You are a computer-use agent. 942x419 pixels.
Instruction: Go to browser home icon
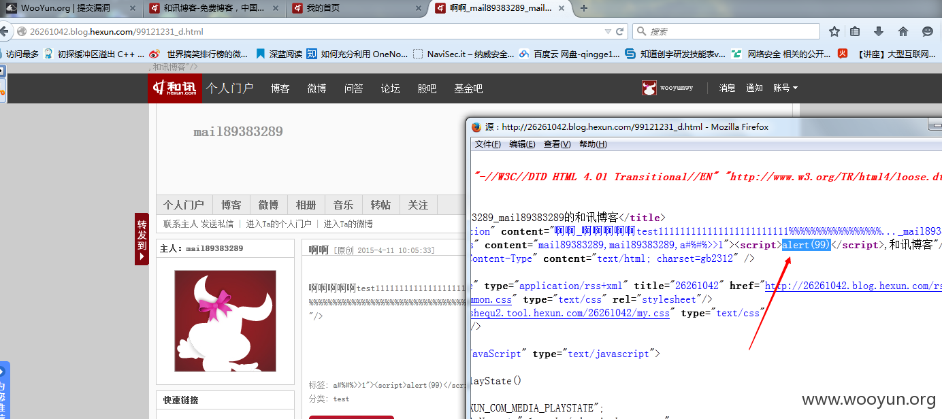pyautogui.click(x=903, y=31)
